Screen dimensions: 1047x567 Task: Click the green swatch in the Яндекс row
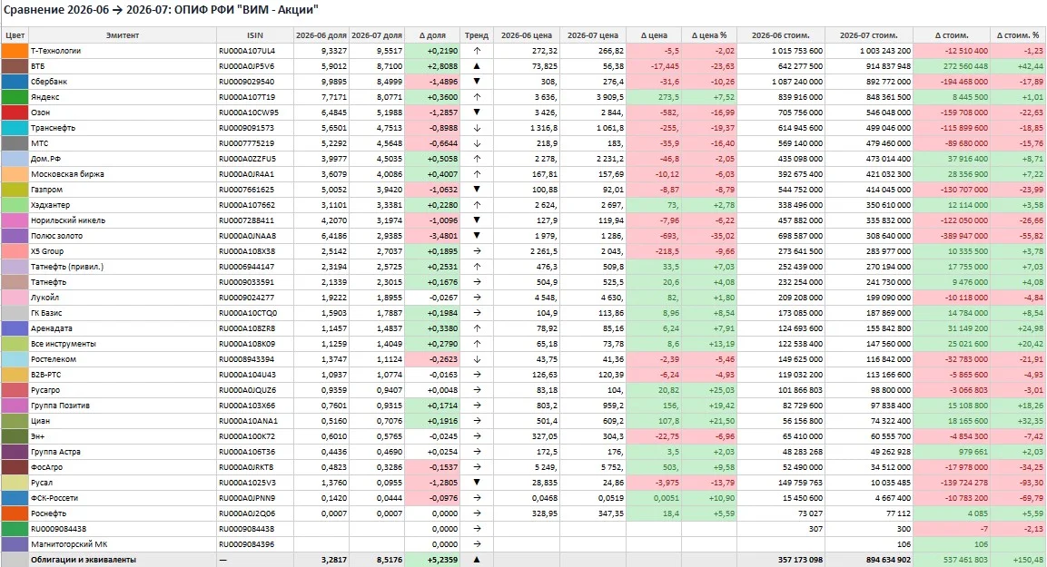click(x=14, y=97)
